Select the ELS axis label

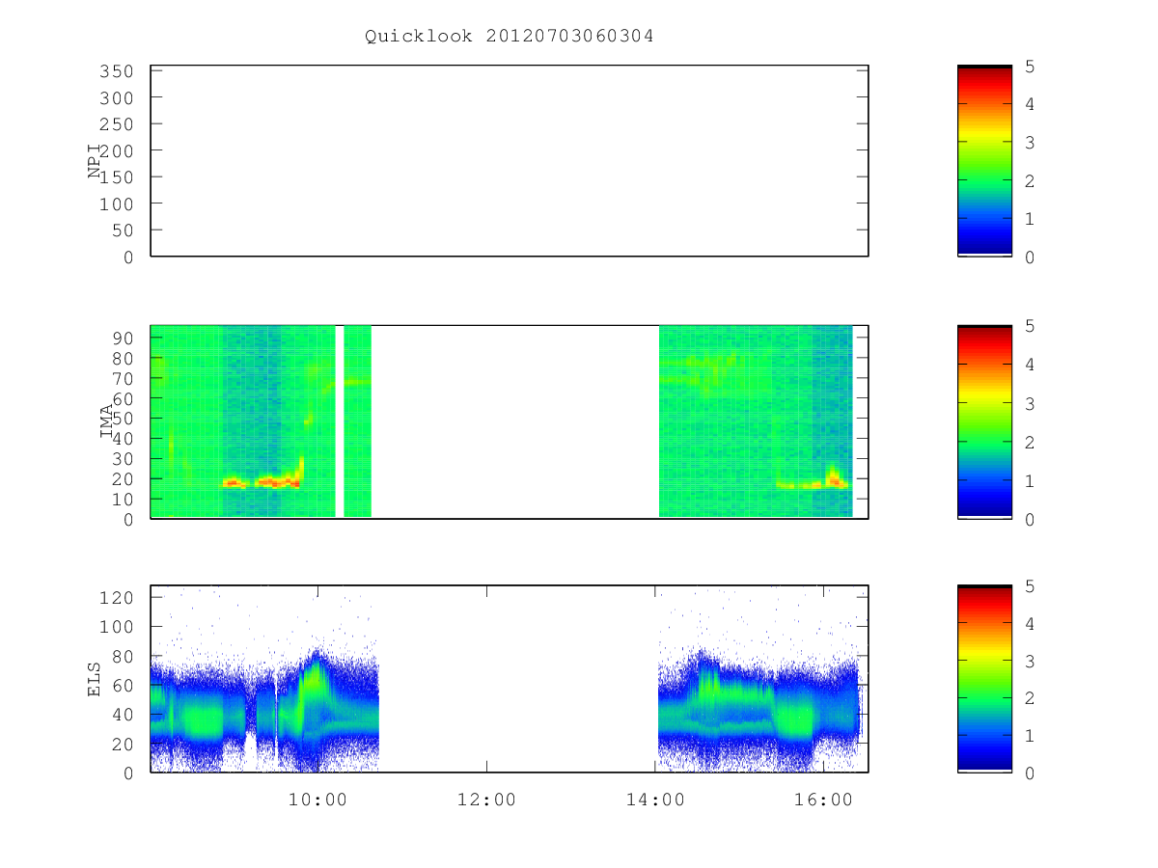(x=95, y=679)
